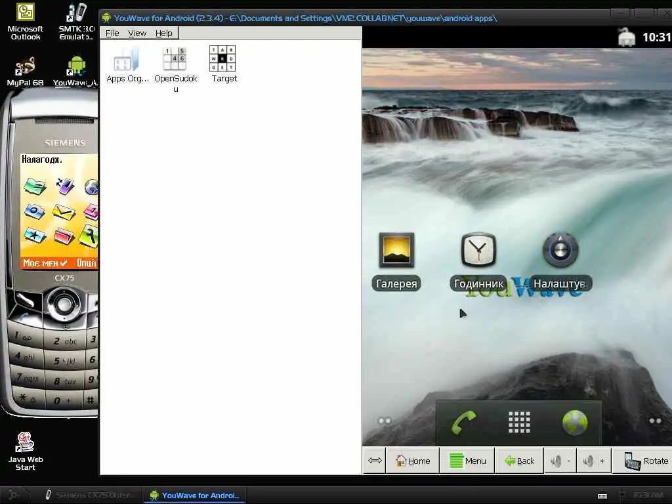Click the Siemens CX75 taskbar button

tap(89, 495)
